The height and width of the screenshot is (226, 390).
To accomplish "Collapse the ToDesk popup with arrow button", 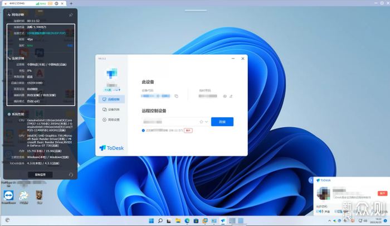I will pyautogui.click(x=311, y=180).
